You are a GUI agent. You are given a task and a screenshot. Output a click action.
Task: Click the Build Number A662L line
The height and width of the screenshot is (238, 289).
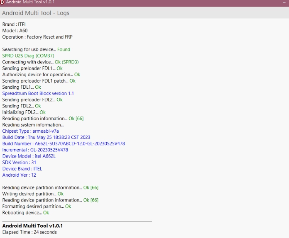pos(64,143)
